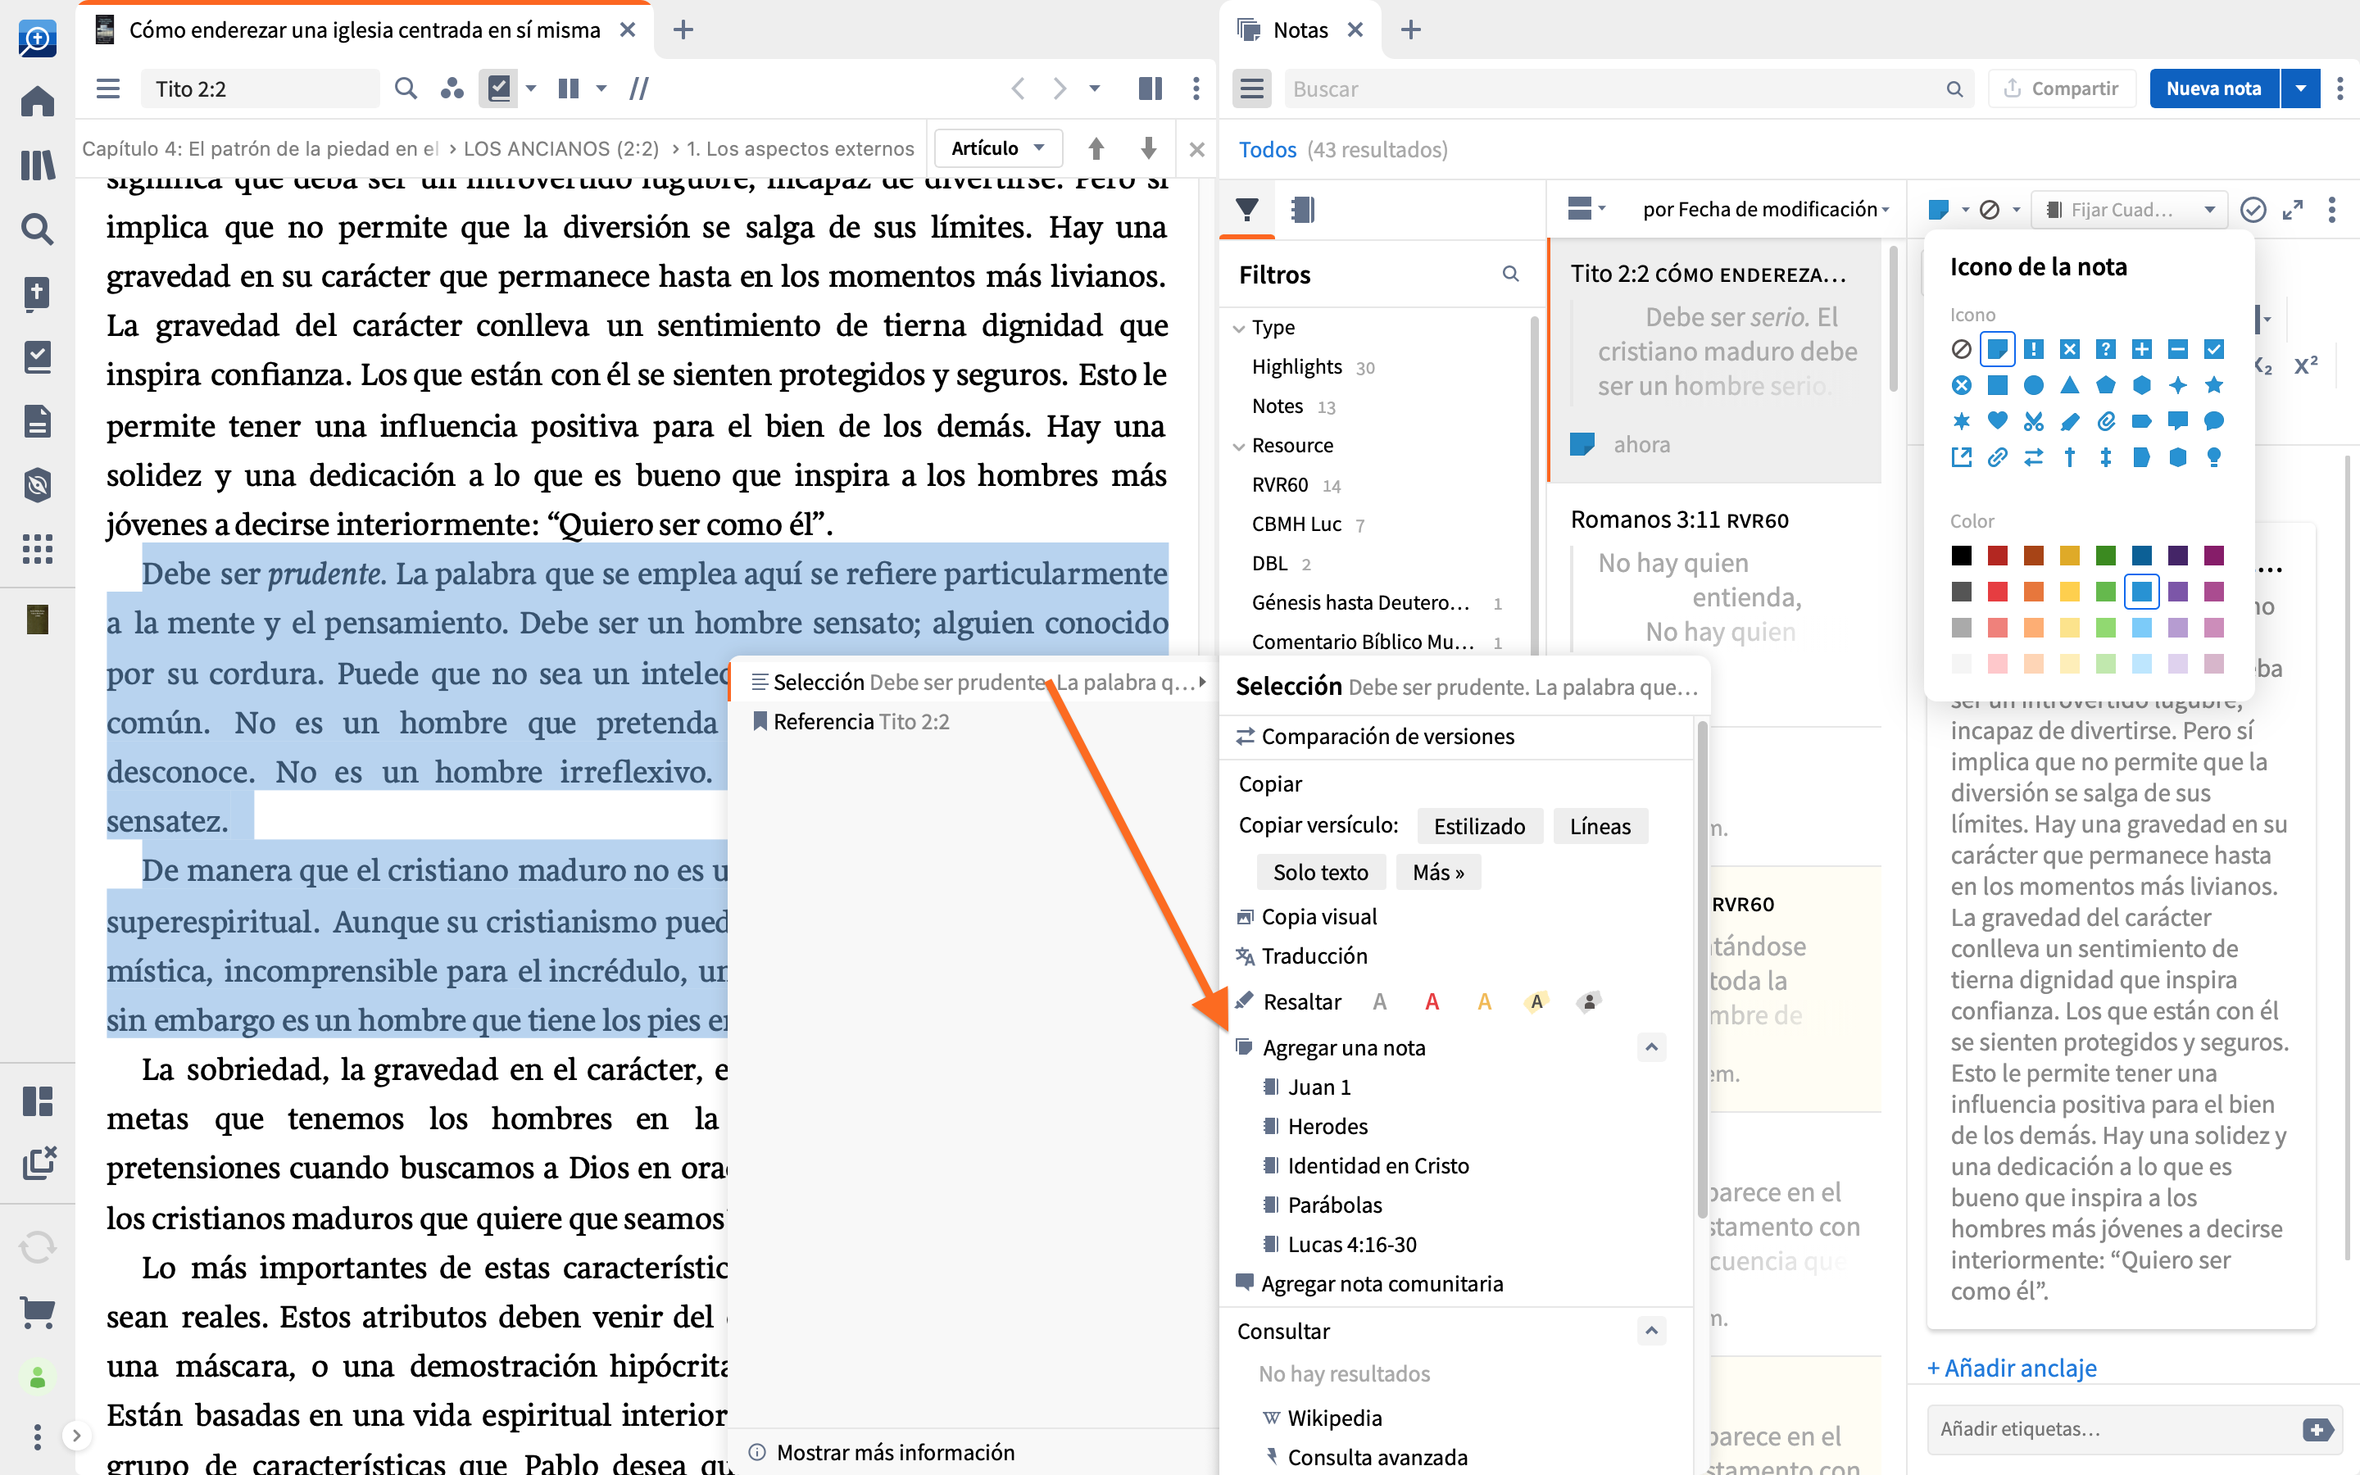Pick the dark green color swatch
Viewport: 2360px width, 1475px height.
point(2105,555)
